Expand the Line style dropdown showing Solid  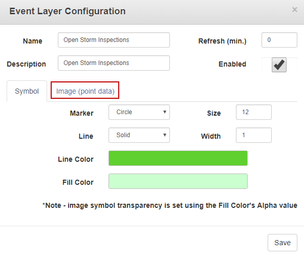coord(139,135)
